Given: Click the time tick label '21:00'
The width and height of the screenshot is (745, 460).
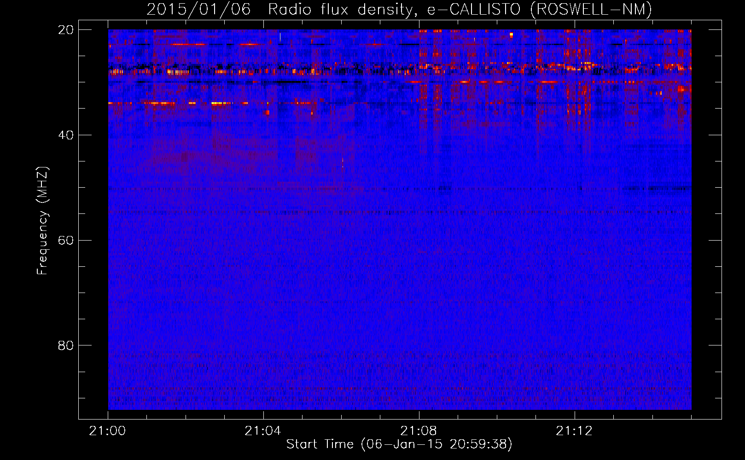Looking at the screenshot, I should [x=107, y=431].
